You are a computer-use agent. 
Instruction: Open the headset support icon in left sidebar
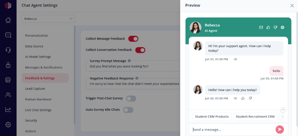pyautogui.click(x=8, y=50)
